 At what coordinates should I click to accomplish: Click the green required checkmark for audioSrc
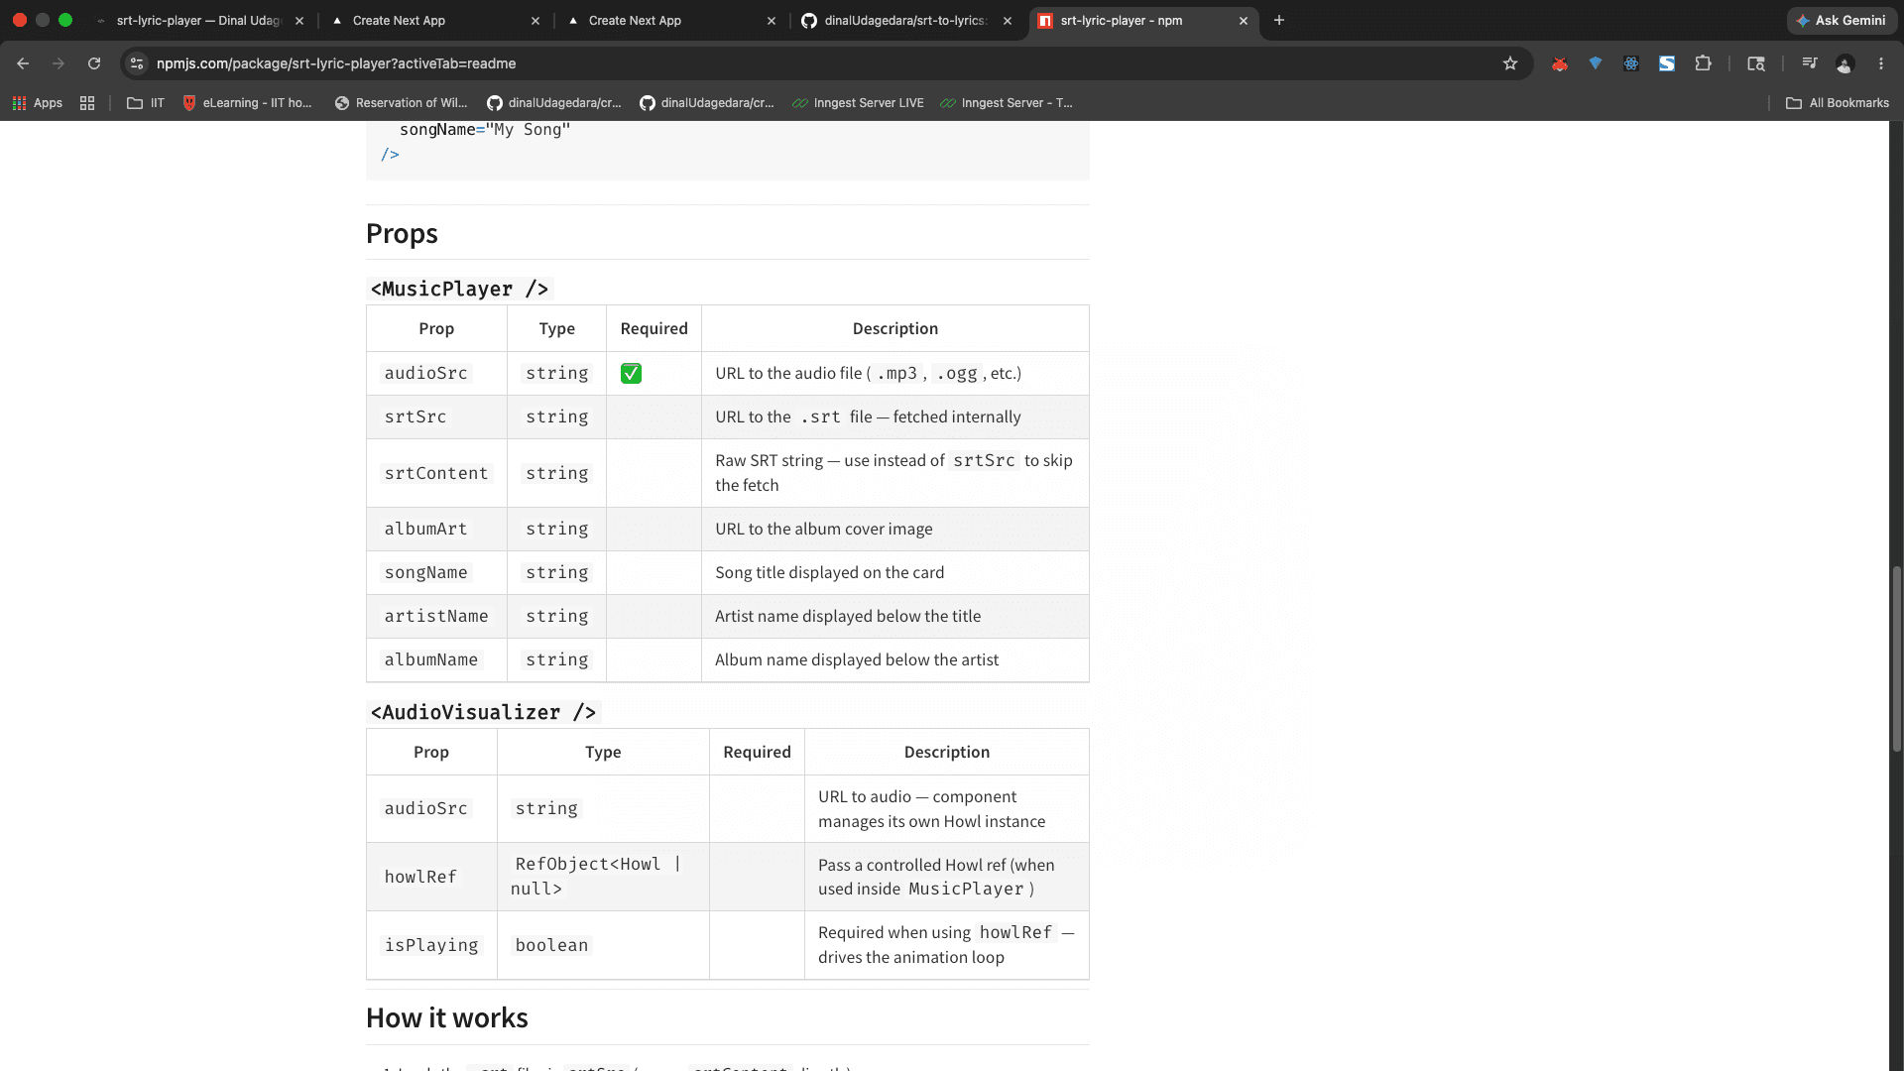[x=631, y=374]
